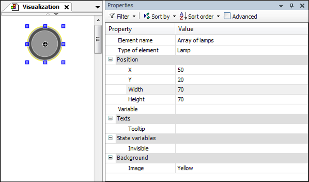This screenshot has height=182, width=309.
Task: Open the Sort order dropdown arrow
Action: [x=218, y=16]
